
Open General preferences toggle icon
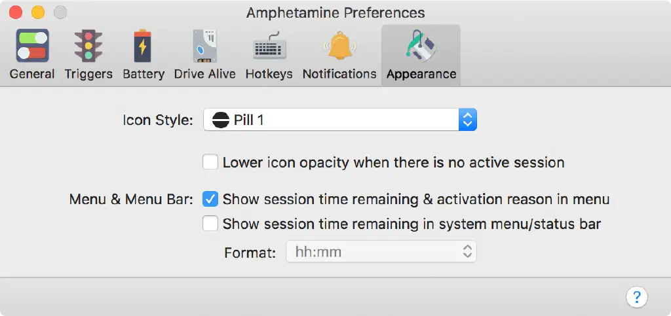point(32,46)
